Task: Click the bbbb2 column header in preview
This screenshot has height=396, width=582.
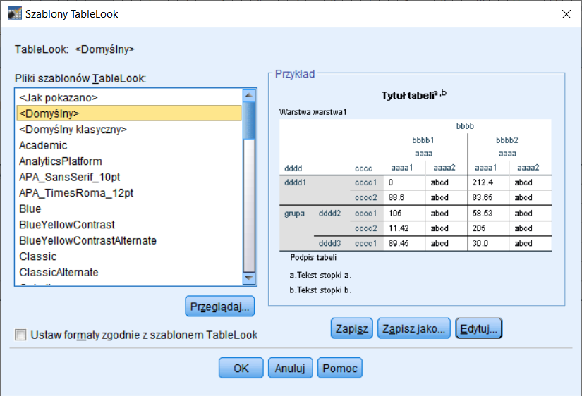Action: click(507, 140)
